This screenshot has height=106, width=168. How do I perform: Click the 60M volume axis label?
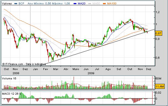158,79
